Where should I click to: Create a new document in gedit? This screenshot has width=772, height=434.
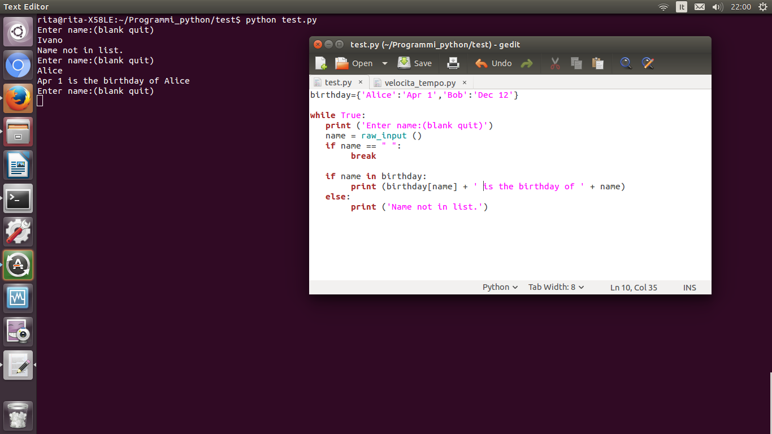click(x=320, y=63)
